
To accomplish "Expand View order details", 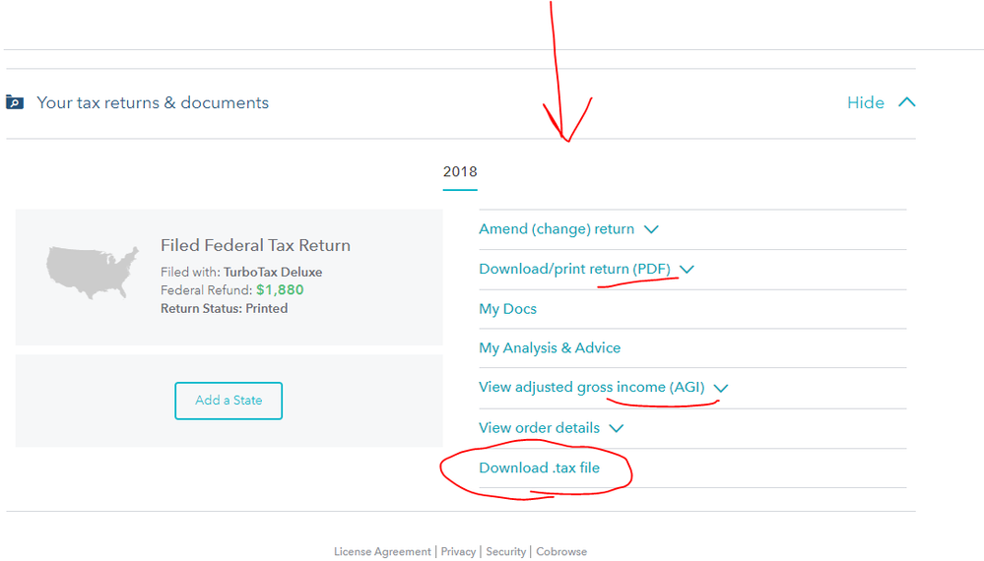I will click(539, 428).
